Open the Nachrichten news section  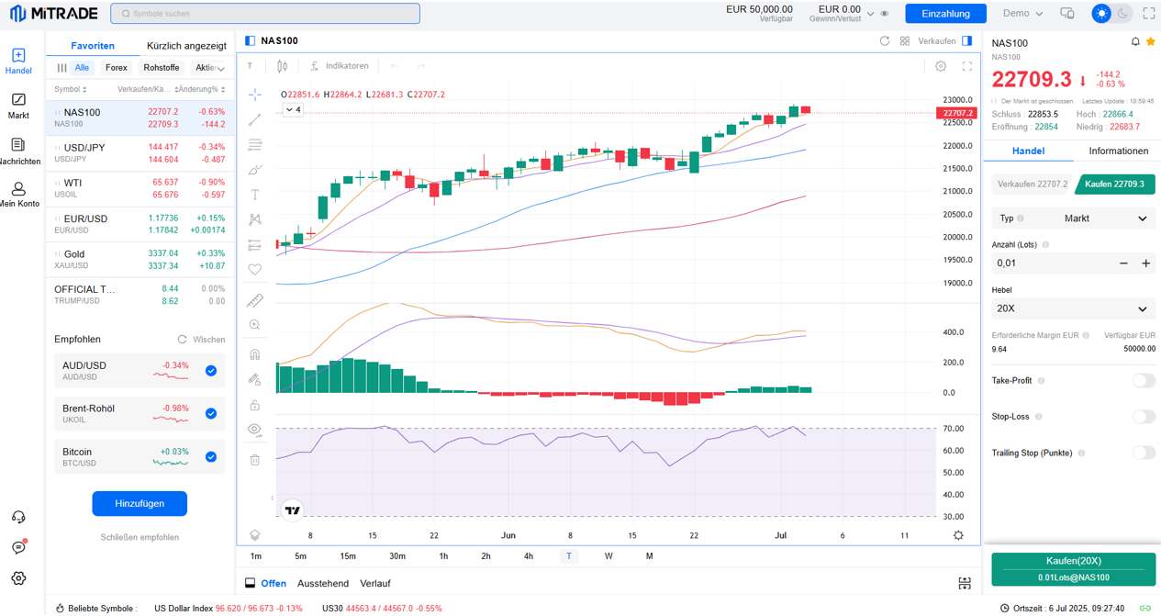pyautogui.click(x=18, y=151)
